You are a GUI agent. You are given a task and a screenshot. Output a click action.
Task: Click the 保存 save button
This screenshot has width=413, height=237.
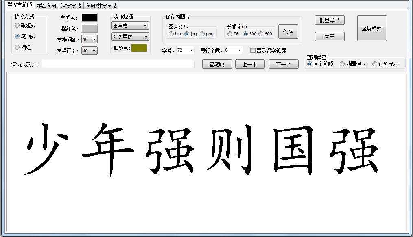tap(288, 31)
